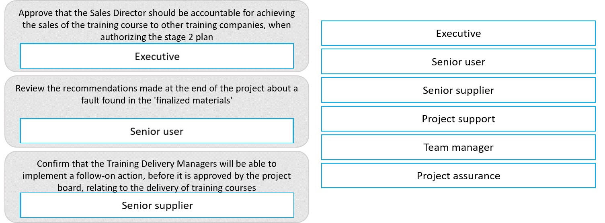Click the line "fault found in the 'finalized materials'"

157,100
